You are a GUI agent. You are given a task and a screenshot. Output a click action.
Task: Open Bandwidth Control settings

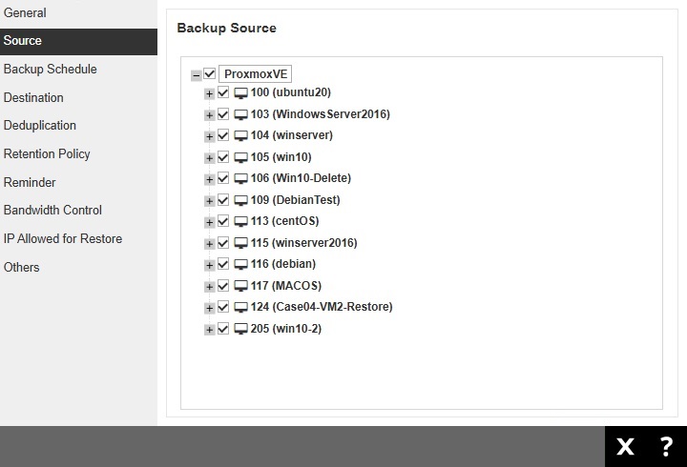click(52, 211)
